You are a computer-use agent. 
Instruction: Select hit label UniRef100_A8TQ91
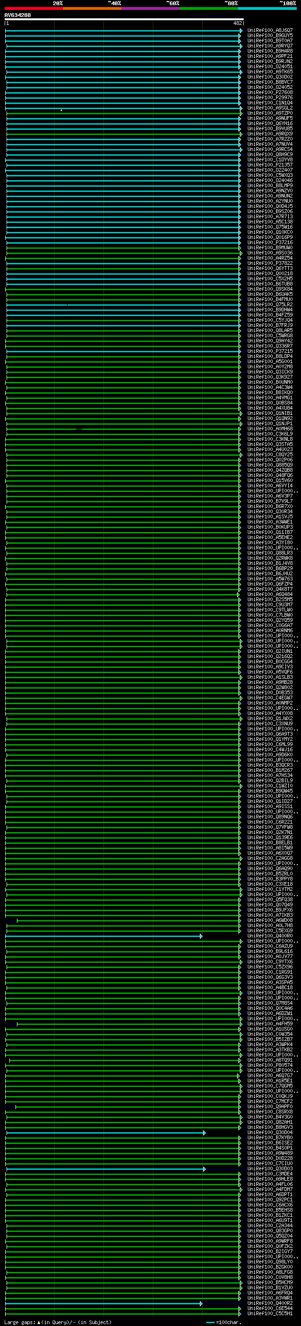pyautogui.click(x=270, y=1060)
